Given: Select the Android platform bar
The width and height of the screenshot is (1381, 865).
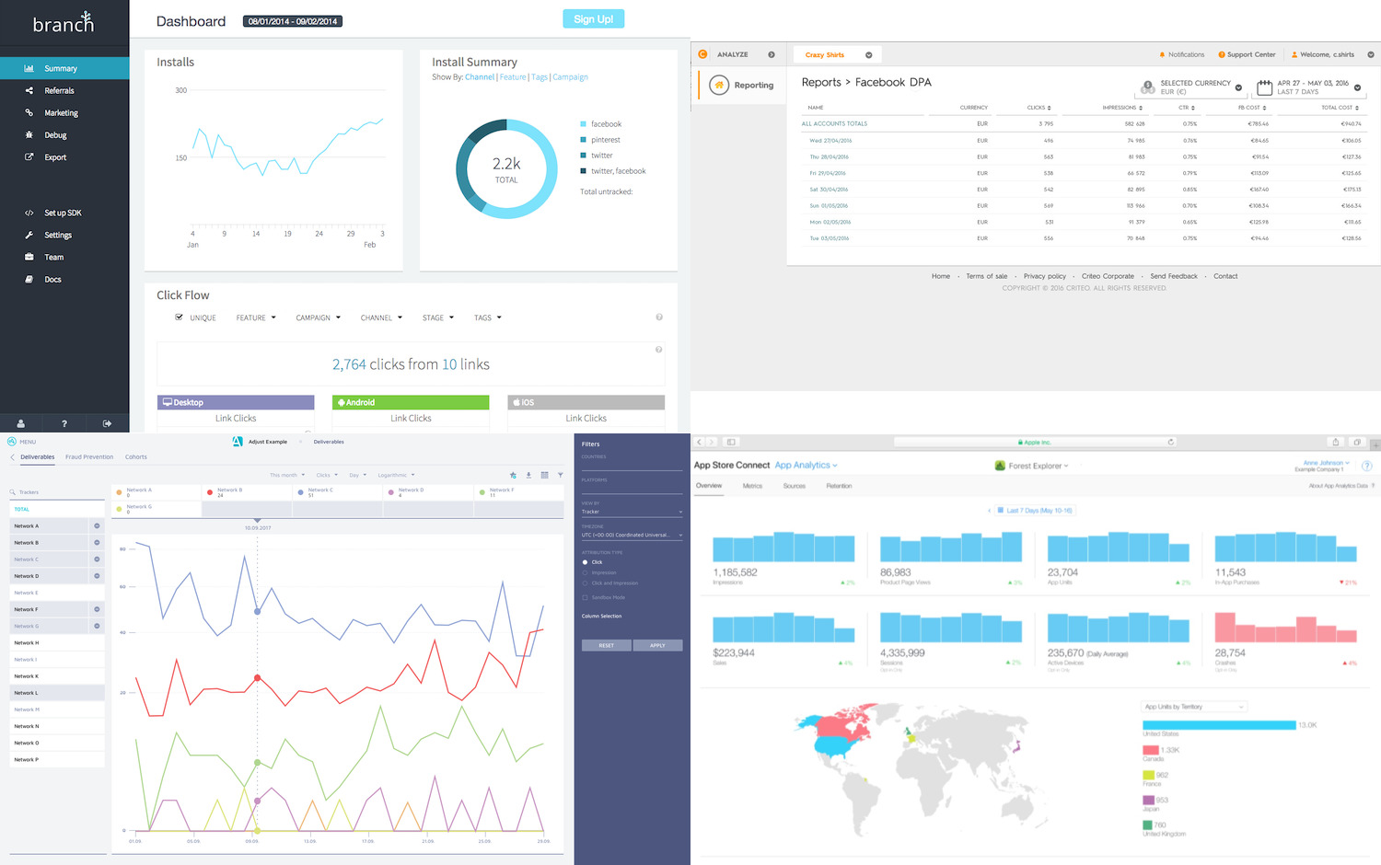Looking at the screenshot, I should 411,402.
